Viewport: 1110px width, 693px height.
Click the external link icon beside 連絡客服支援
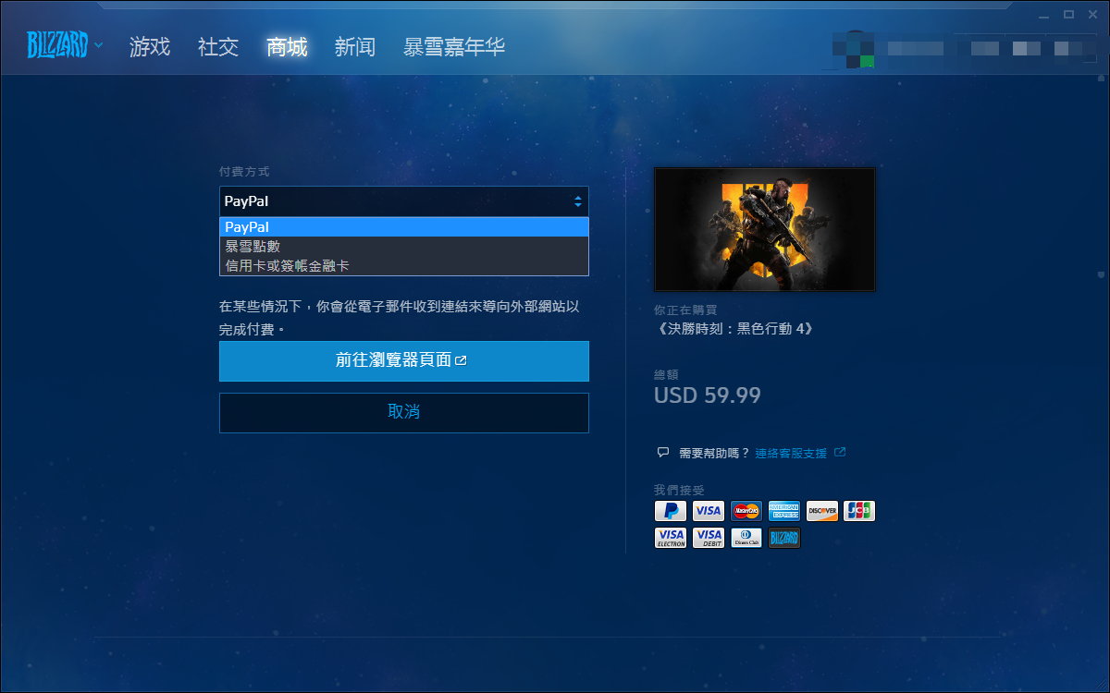point(840,453)
